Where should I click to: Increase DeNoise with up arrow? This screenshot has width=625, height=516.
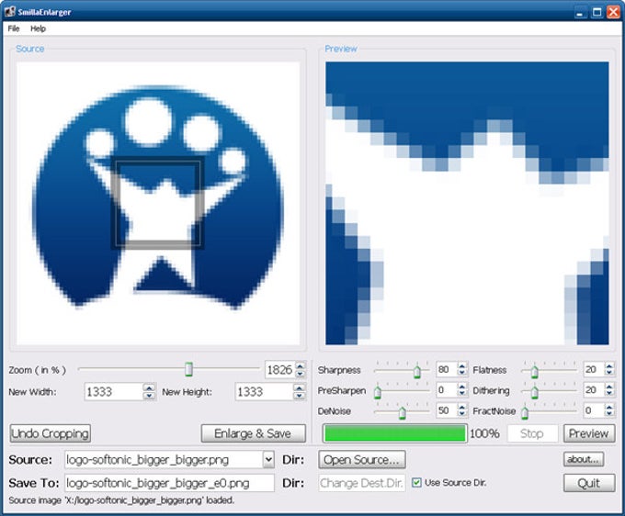(462, 407)
